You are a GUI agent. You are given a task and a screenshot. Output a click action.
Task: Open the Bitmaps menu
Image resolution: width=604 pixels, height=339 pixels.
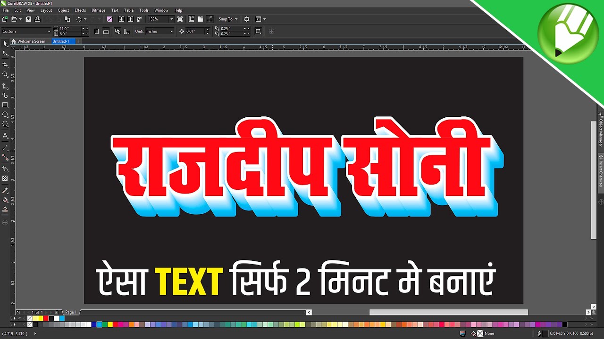pyautogui.click(x=99, y=10)
